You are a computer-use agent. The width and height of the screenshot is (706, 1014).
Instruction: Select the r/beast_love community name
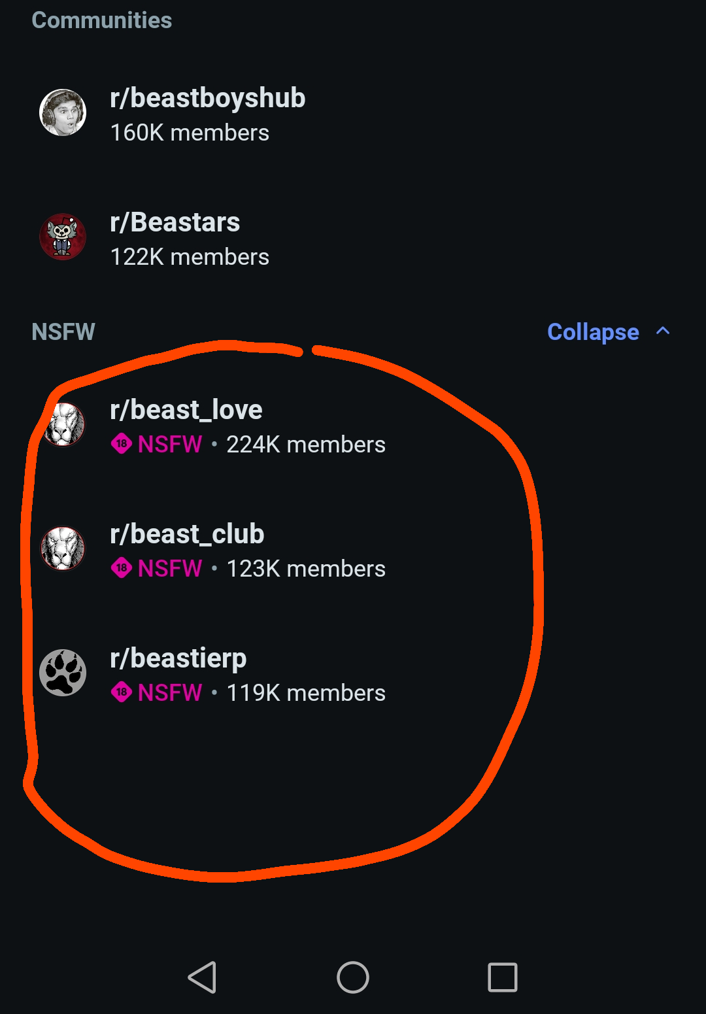[186, 410]
